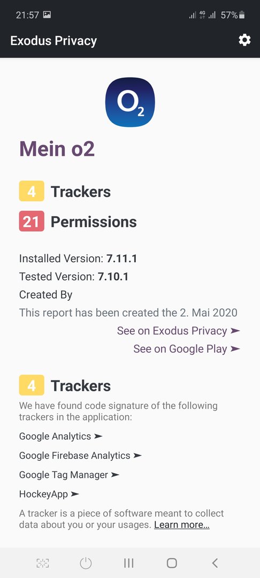Image resolution: width=260 pixels, height=578 pixels.
Task: Expand Google Analytics tracker details
Action: pyautogui.click(x=61, y=437)
